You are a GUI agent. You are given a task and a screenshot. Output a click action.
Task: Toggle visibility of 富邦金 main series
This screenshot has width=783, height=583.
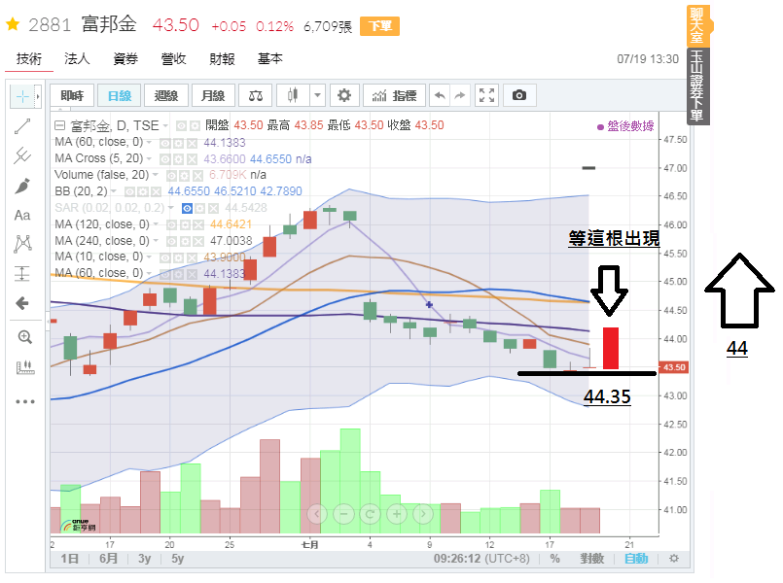pos(181,126)
